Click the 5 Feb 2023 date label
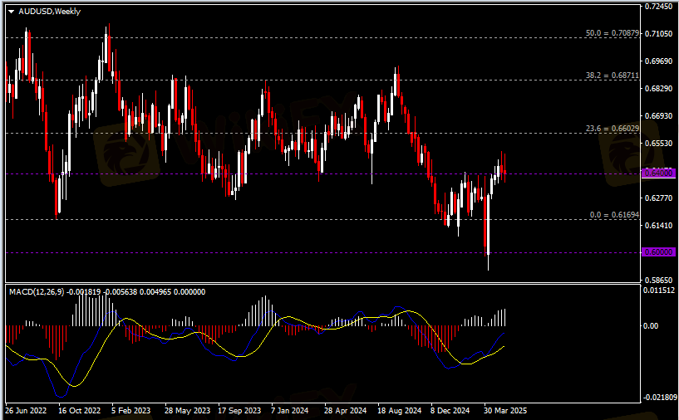The width and height of the screenshot is (679, 420). (x=130, y=411)
